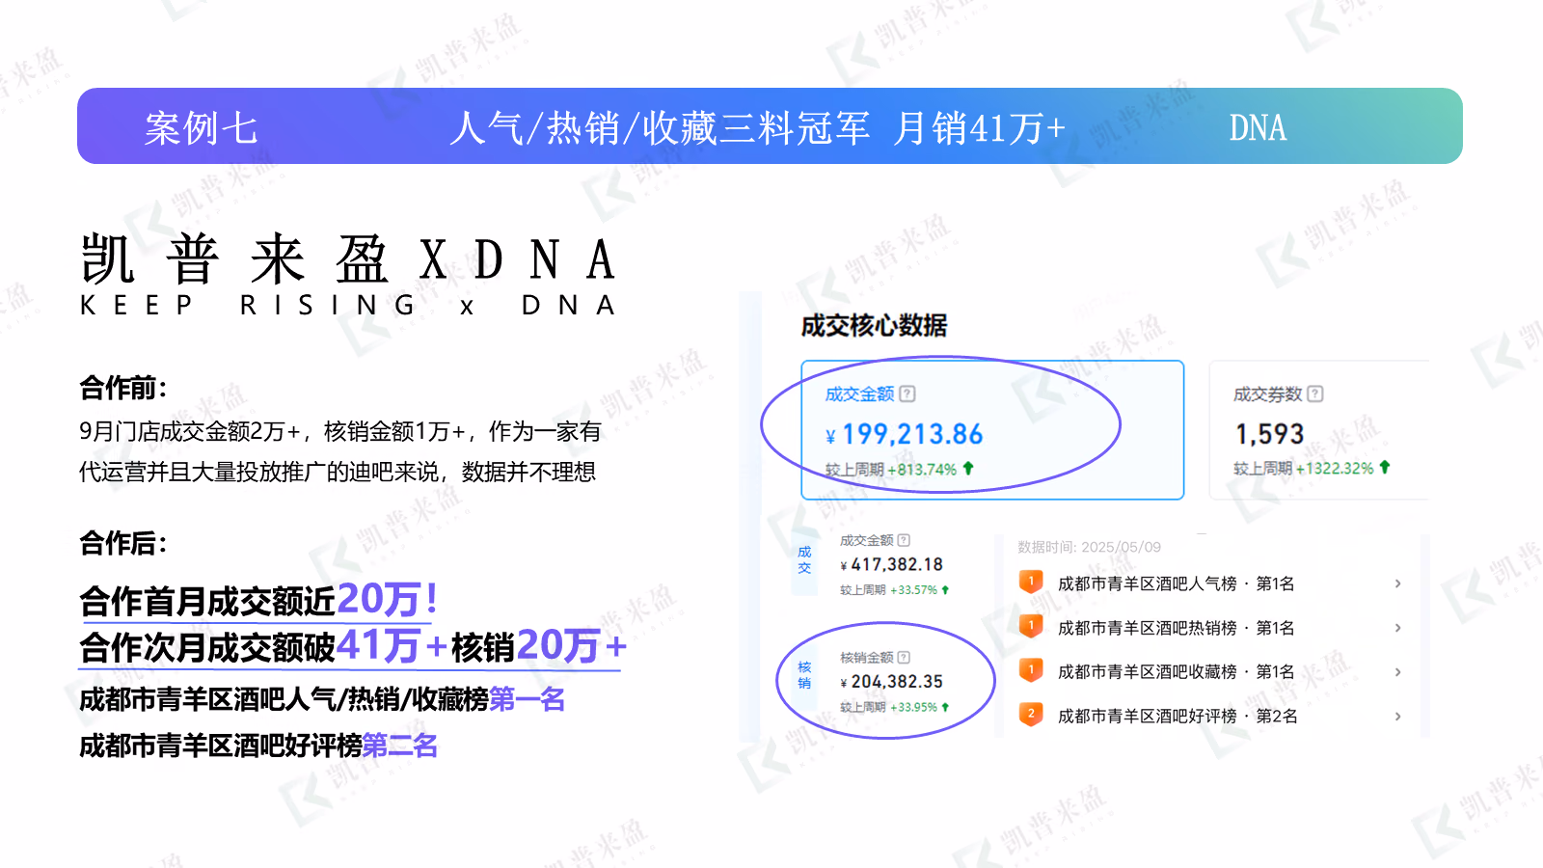Click rank badge for 酒吧人气榜

point(1031,583)
